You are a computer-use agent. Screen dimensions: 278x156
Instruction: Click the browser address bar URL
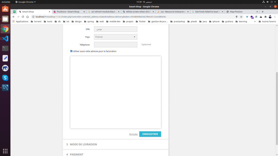point(101,17)
